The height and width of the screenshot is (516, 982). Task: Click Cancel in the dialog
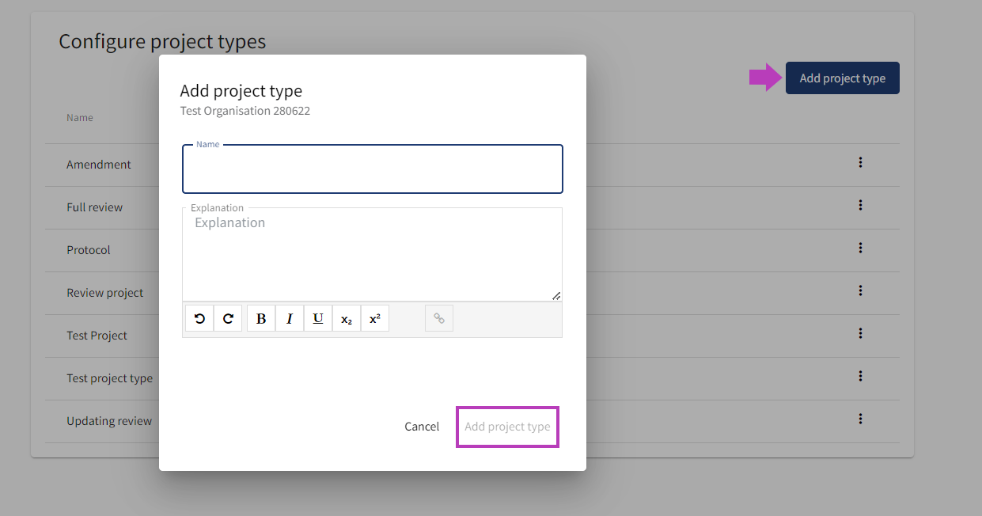point(422,427)
